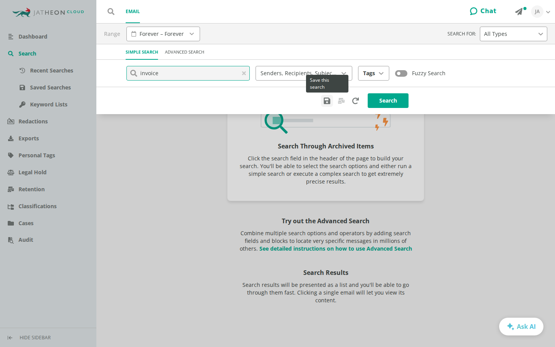Screen dimensions: 555x347
Task: Click the Redactions sidebar icon
Action: tap(11, 121)
